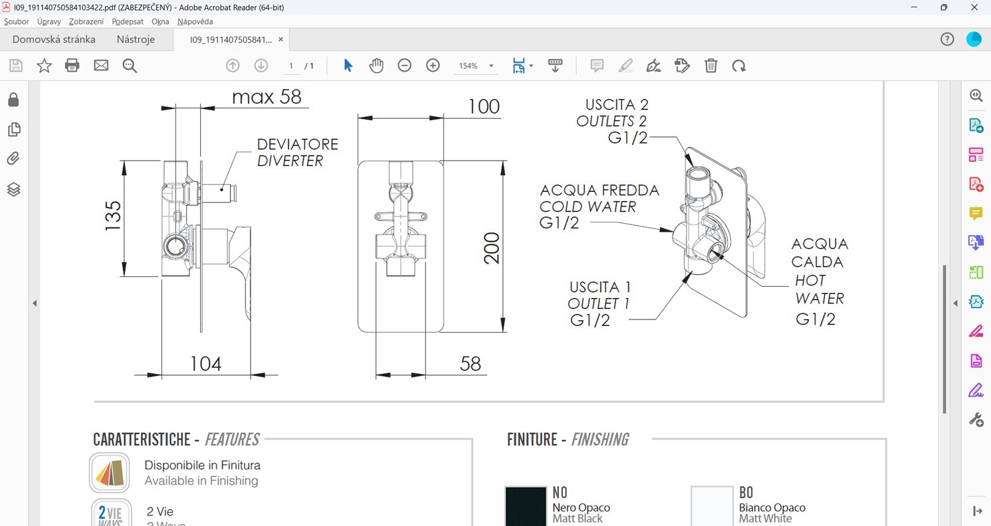Screen dimensions: 991x526
Task: Open the Layers panel in left sidebar
Action: click(13, 190)
